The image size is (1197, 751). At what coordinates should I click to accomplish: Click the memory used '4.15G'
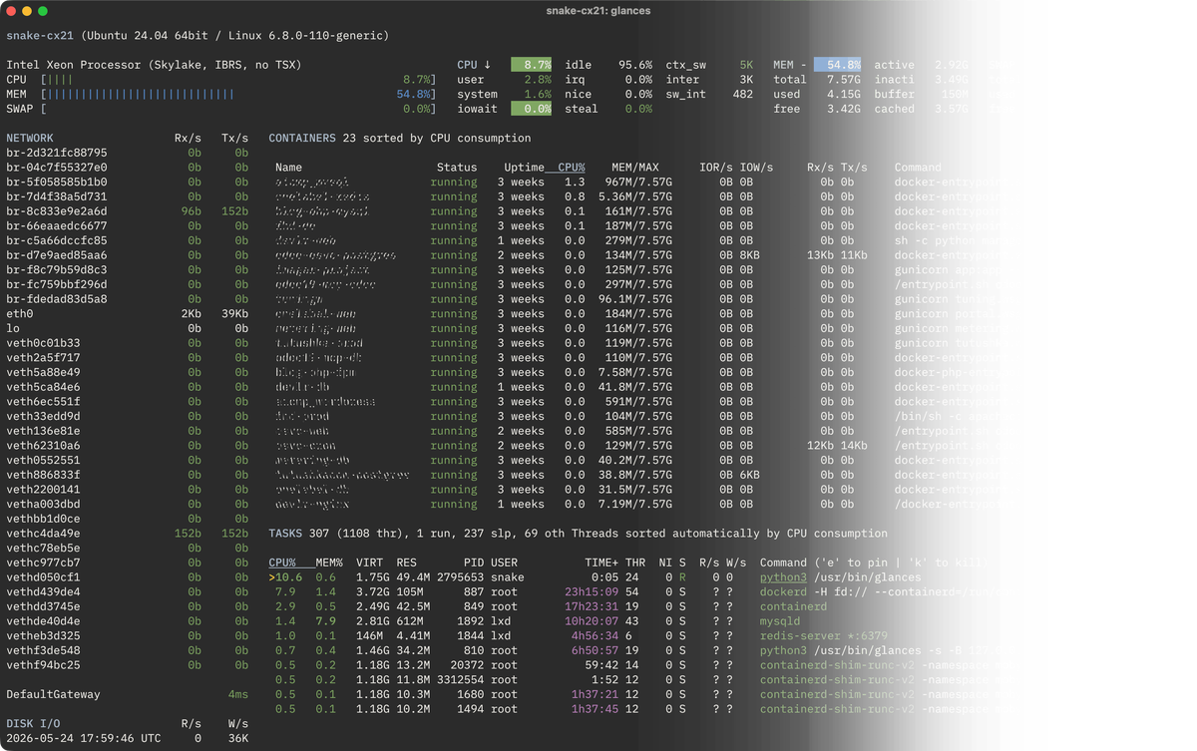[x=844, y=95]
